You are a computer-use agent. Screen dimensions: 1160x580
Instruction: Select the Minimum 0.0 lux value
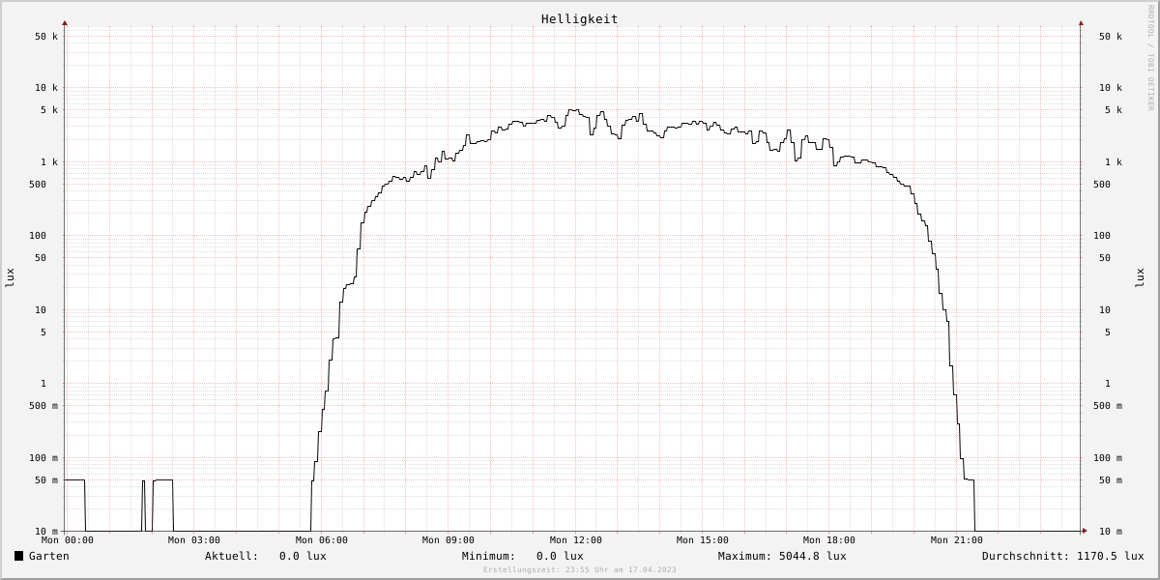click(x=560, y=556)
